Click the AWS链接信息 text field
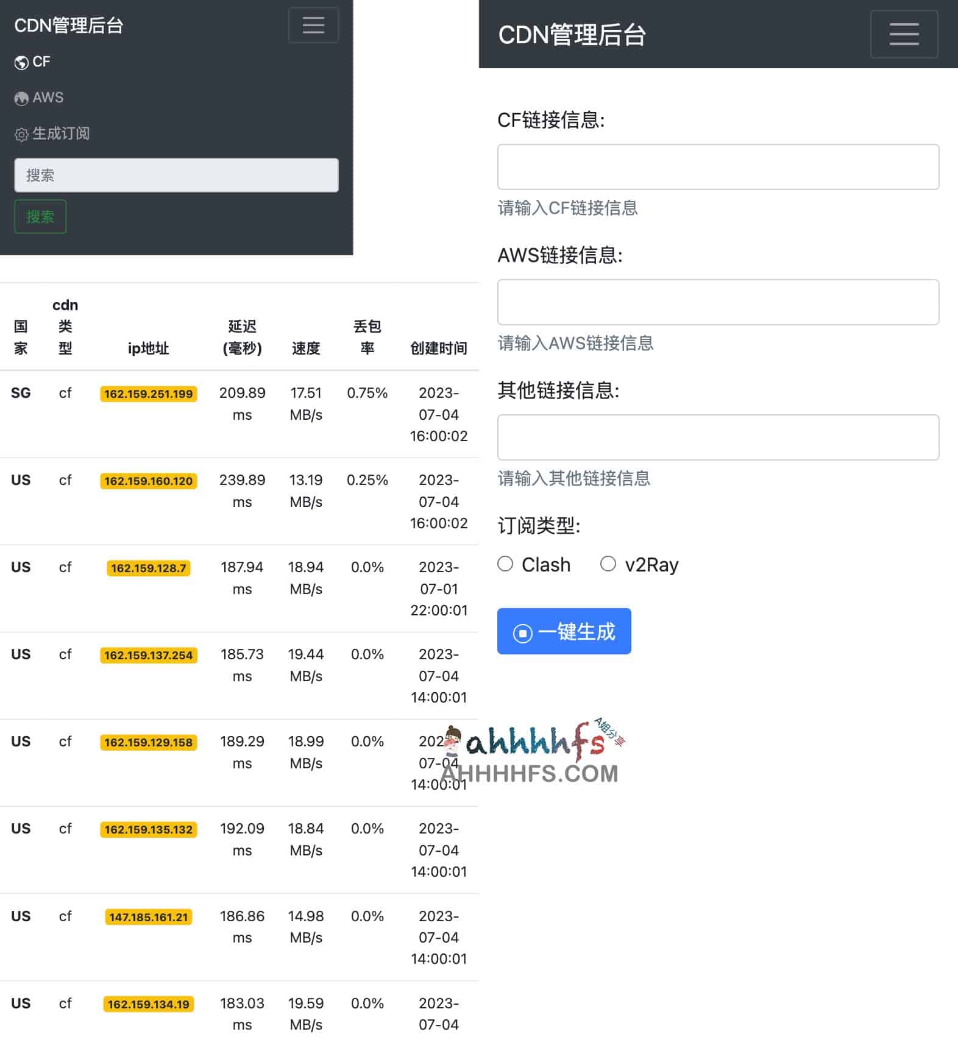 [x=718, y=302]
